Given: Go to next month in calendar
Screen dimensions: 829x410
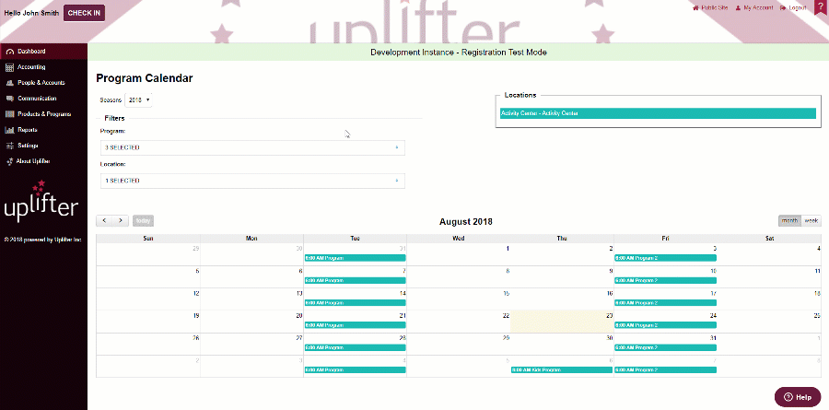Looking at the screenshot, I should (120, 220).
